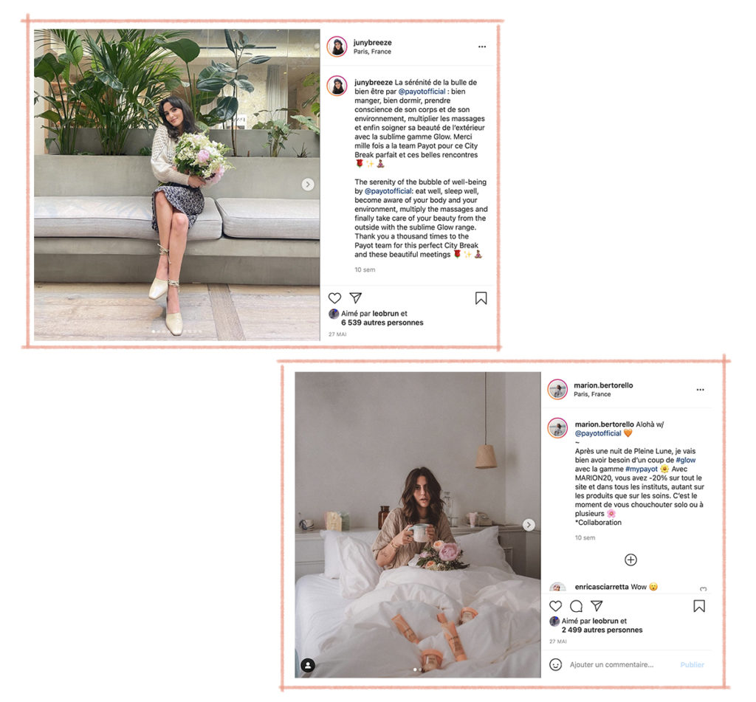
Task: Share marion.bertorello post with paper plane icon
Action: tap(597, 605)
